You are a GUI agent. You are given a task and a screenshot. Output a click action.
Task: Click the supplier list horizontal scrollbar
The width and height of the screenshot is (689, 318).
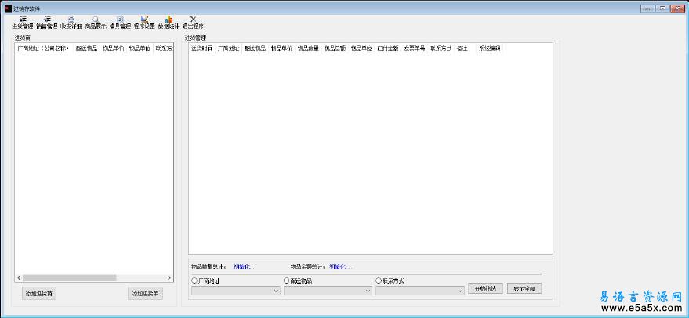click(71, 277)
